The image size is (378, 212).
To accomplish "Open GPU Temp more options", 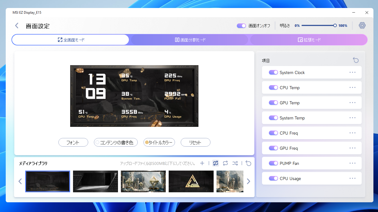I will coord(353,103).
